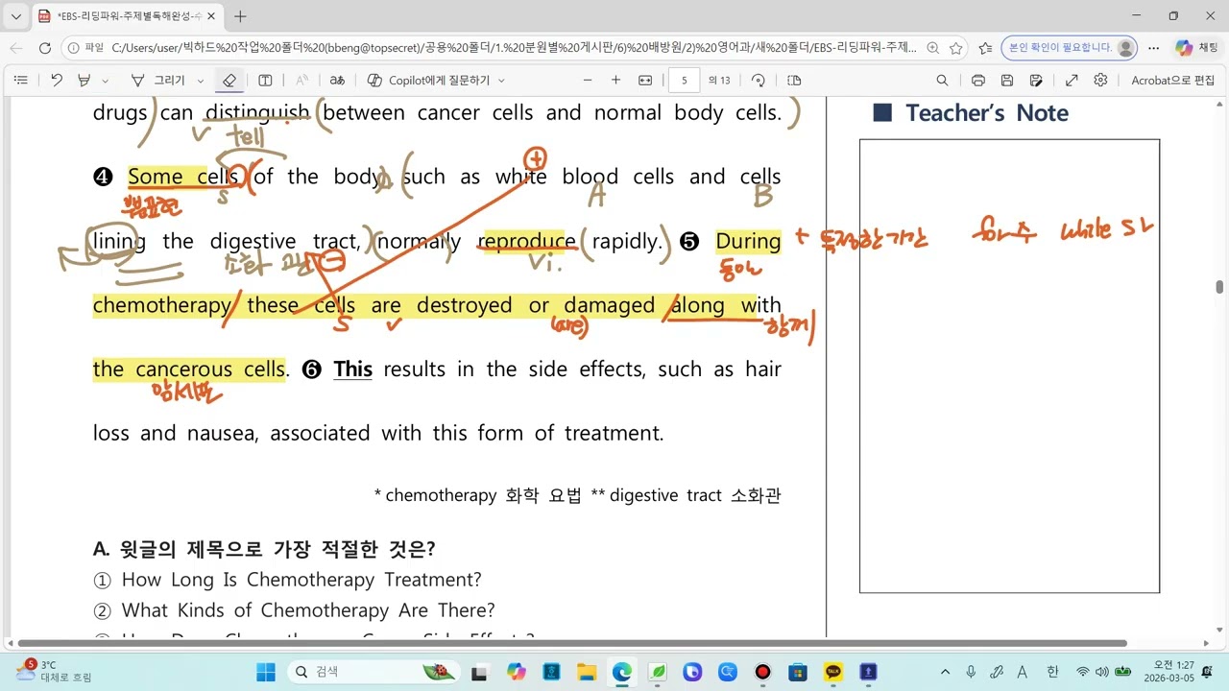Viewport: 1229px width, 691px height.
Task: Open the PDF table of contents panel
Action: 20,81
